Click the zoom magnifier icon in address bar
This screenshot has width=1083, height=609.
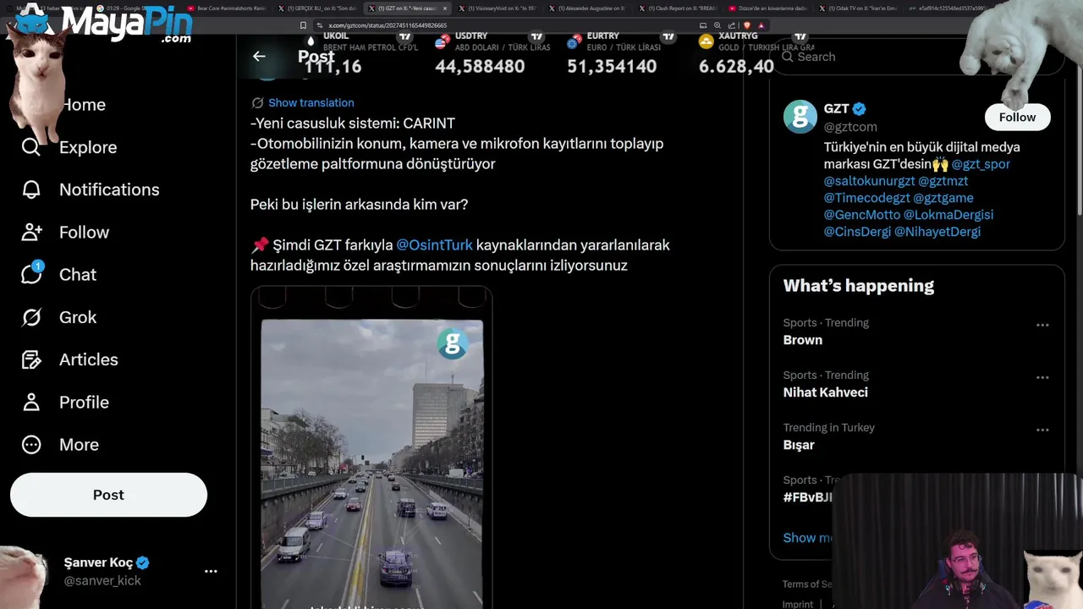pyautogui.click(x=717, y=25)
